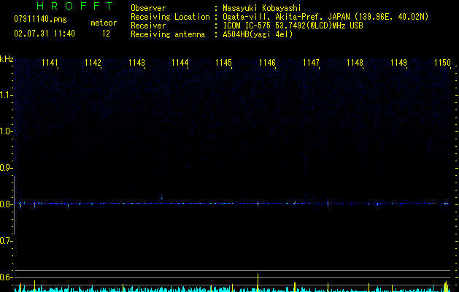459x292 pixels.
Task: Click the tallest yellow spike in intensity graph
Action: (258, 283)
